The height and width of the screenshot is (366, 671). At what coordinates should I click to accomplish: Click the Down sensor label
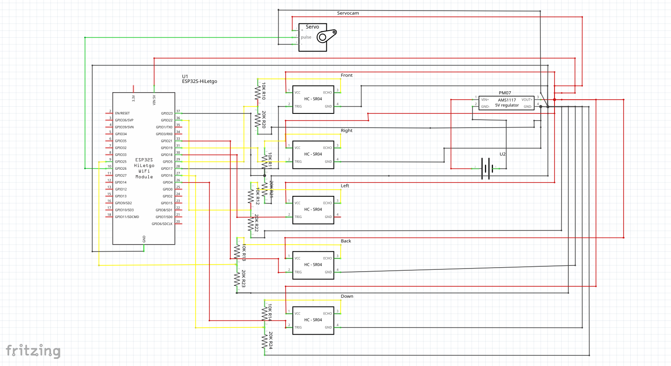347,296
